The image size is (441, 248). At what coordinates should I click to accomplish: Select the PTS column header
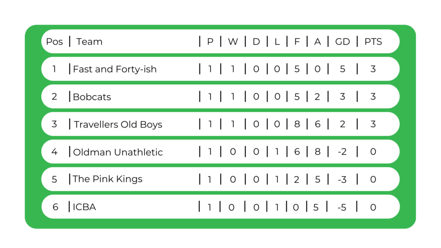point(373,42)
